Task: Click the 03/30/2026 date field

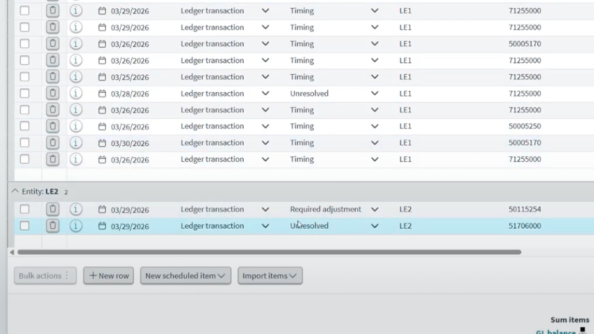Action: 130,143
